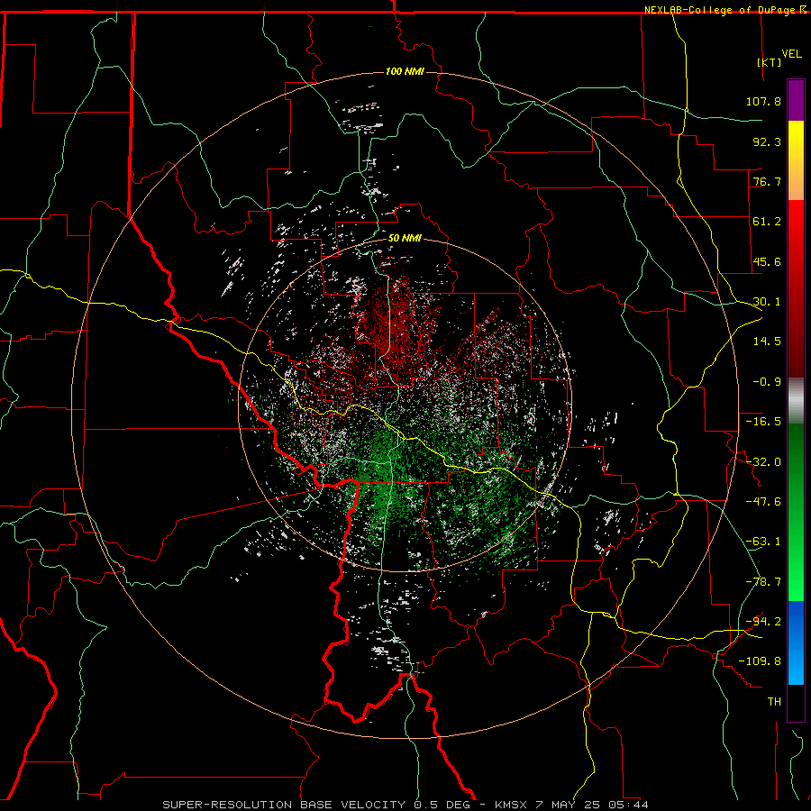Select the -78.7 velocity scale value
811x811 pixels.
click(x=763, y=582)
